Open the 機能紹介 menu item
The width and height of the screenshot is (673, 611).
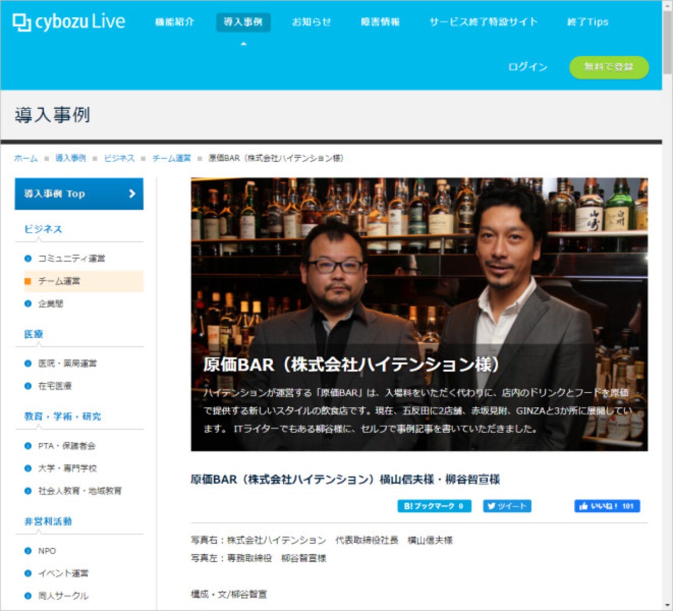tap(174, 22)
